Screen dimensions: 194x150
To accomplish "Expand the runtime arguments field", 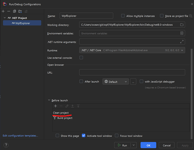I will tap(182, 42).
